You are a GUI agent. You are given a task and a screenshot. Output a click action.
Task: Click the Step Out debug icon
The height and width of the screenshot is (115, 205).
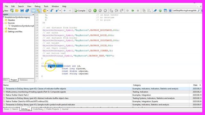[x=121, y=11]
